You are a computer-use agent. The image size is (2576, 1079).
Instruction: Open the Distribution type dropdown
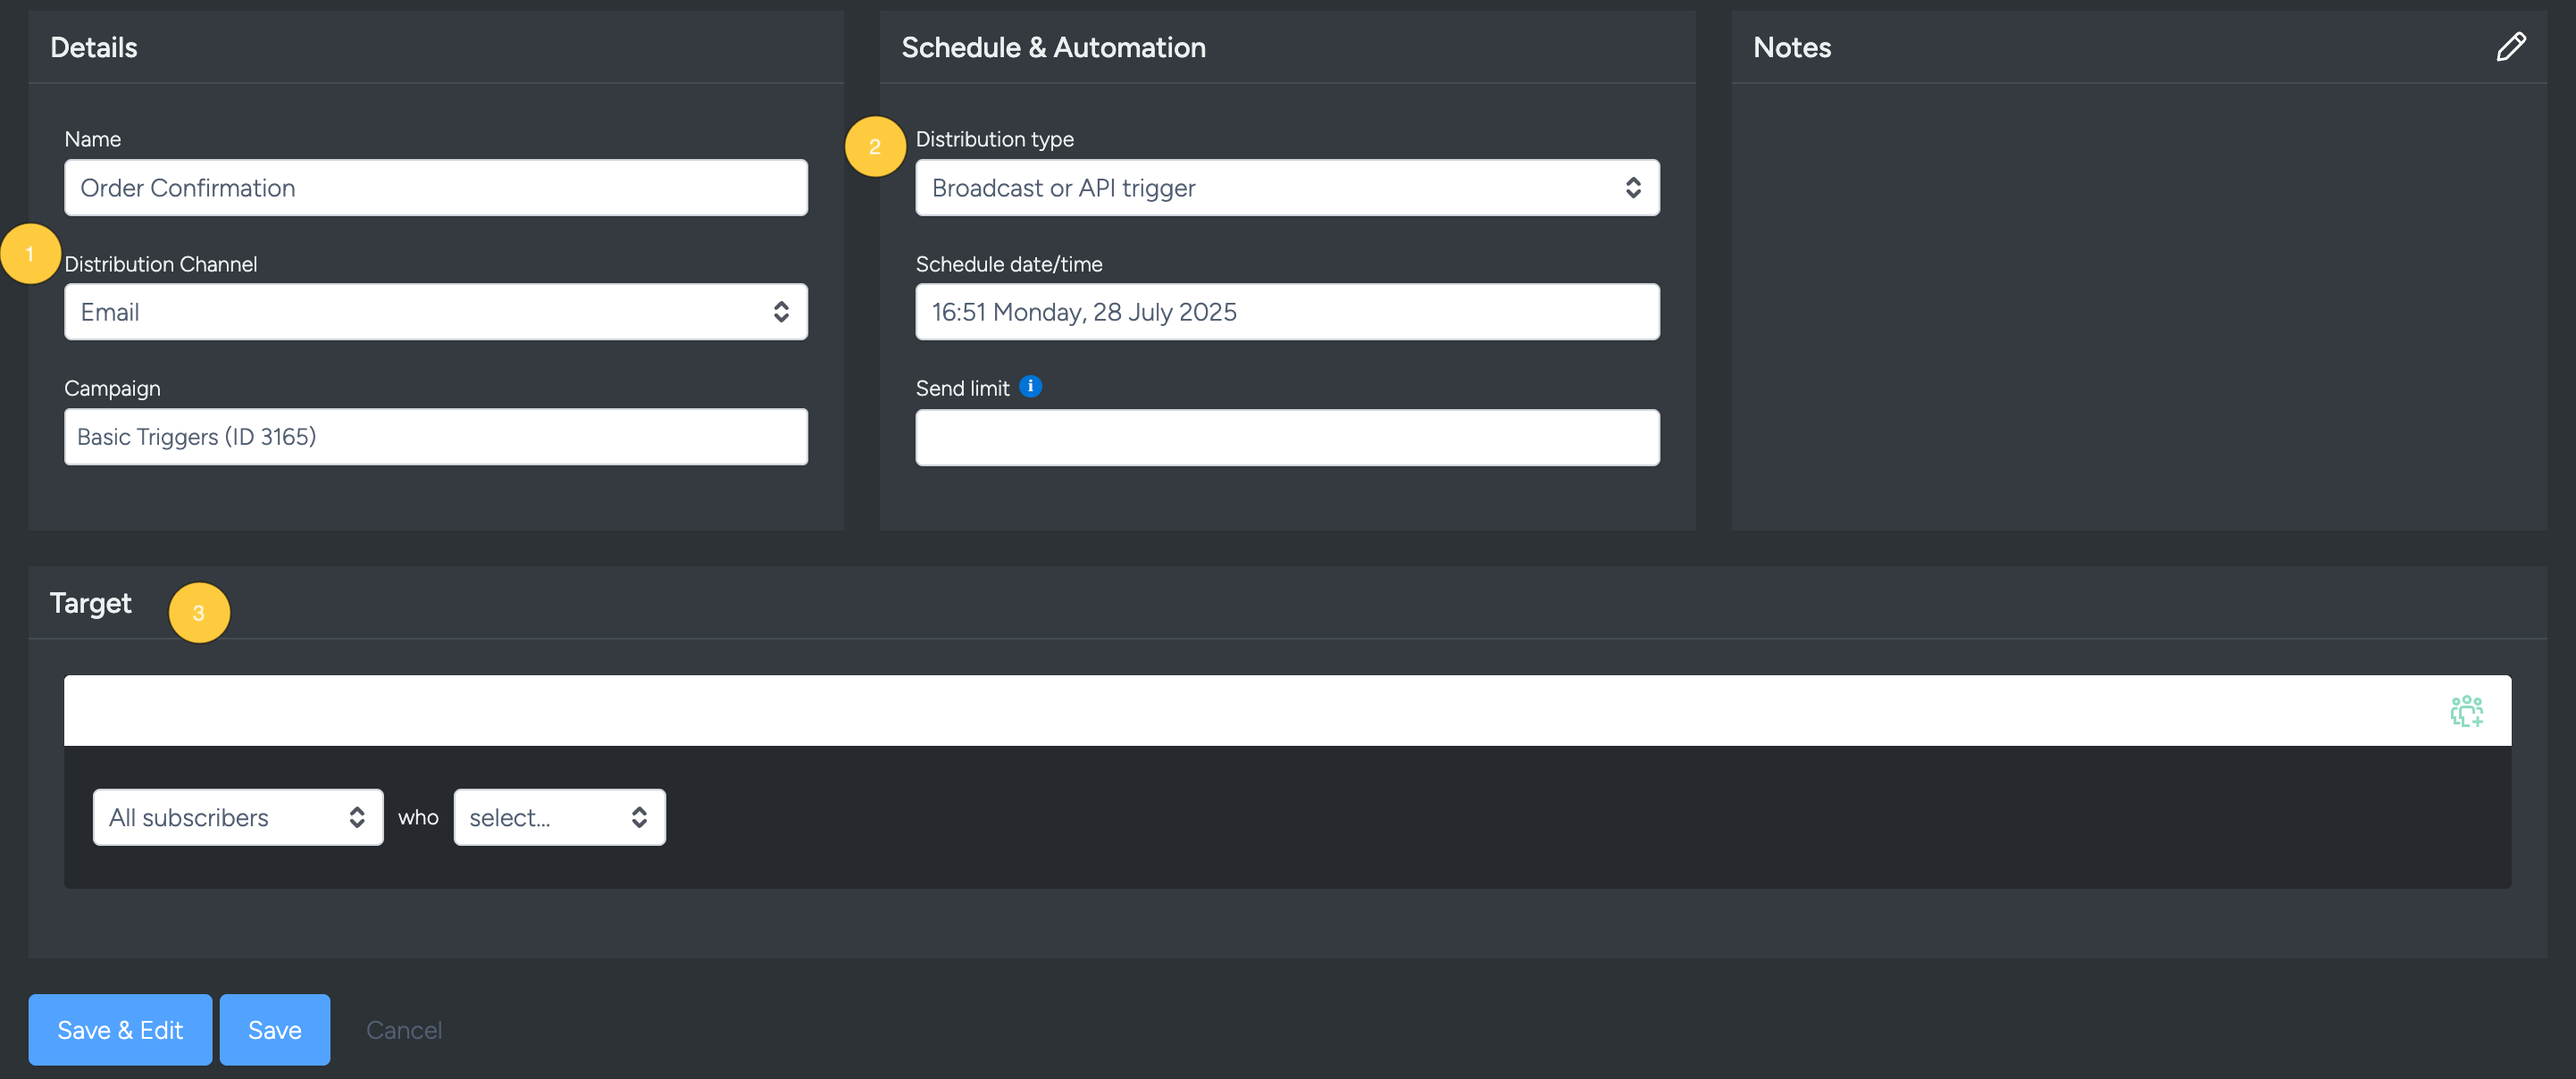click(x=1287, y=187)
